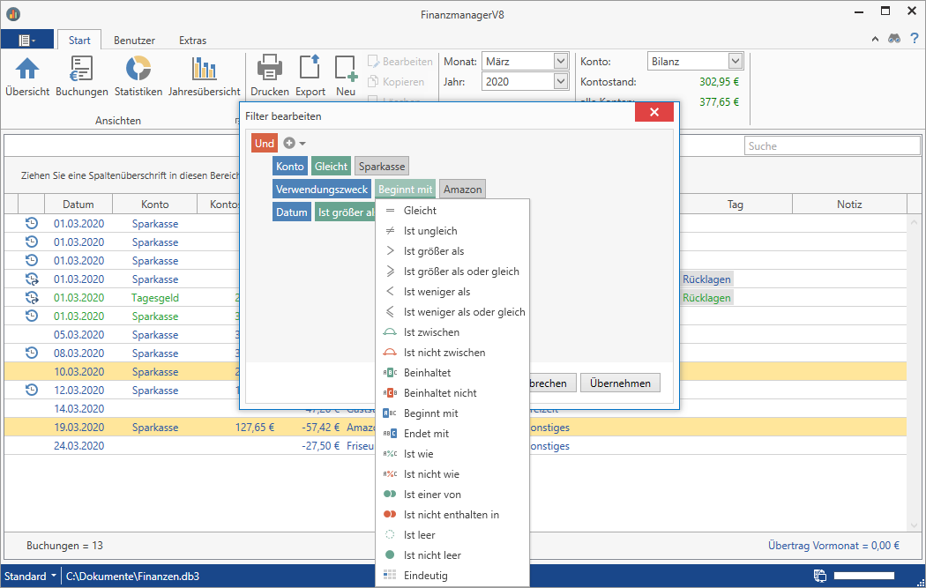
Task: Switch to the Benutzer ribbon tab
Action: pos(134,41)
